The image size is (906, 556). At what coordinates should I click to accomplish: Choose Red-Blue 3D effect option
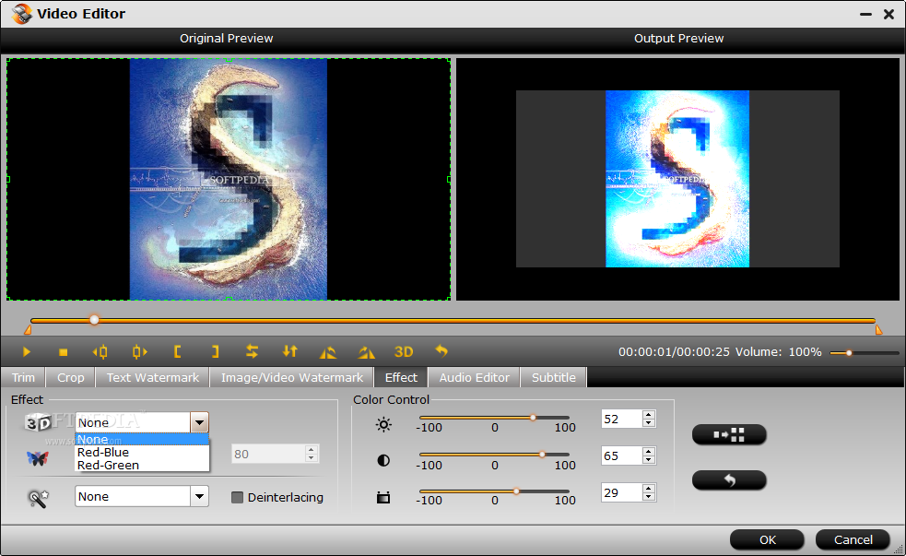coord(142,452)
